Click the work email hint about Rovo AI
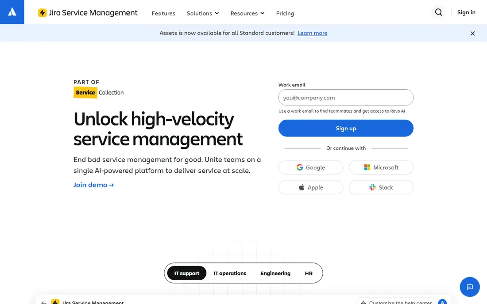 pyautogui.click(x=342, y=111)
